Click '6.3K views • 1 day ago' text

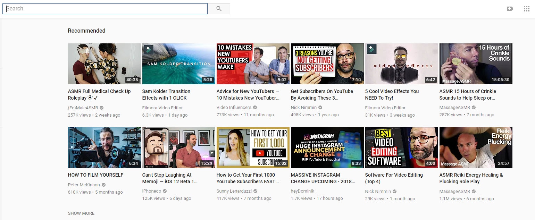tap(165, 115)
